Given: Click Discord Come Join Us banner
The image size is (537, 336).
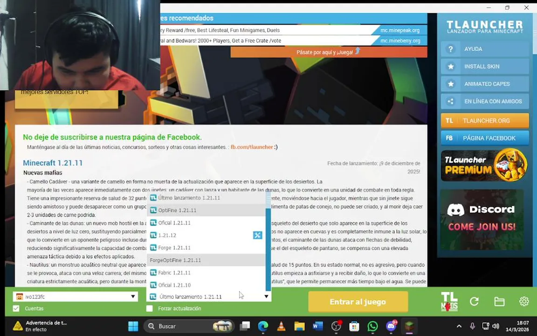Looking at the screenshot, I should [x=482, y=220].
